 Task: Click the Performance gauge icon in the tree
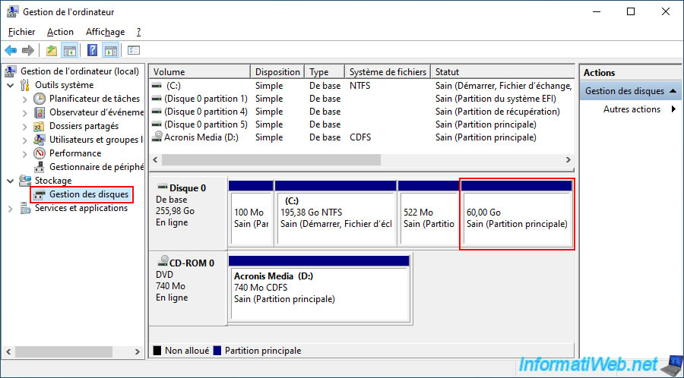click(x=40, y=153)
